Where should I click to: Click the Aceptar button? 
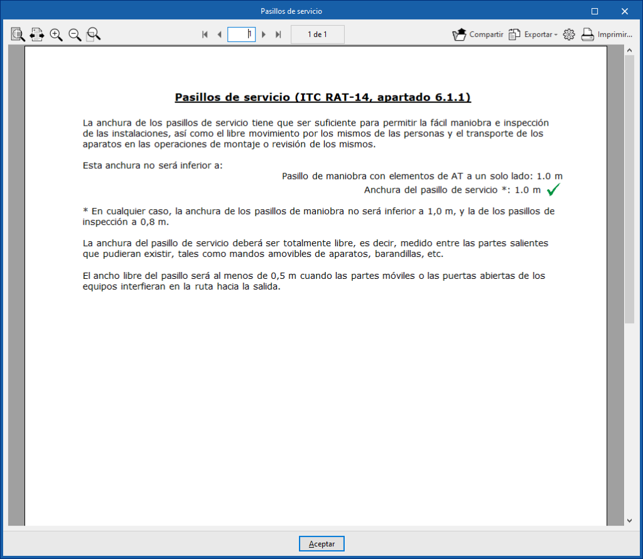(321, 544)
